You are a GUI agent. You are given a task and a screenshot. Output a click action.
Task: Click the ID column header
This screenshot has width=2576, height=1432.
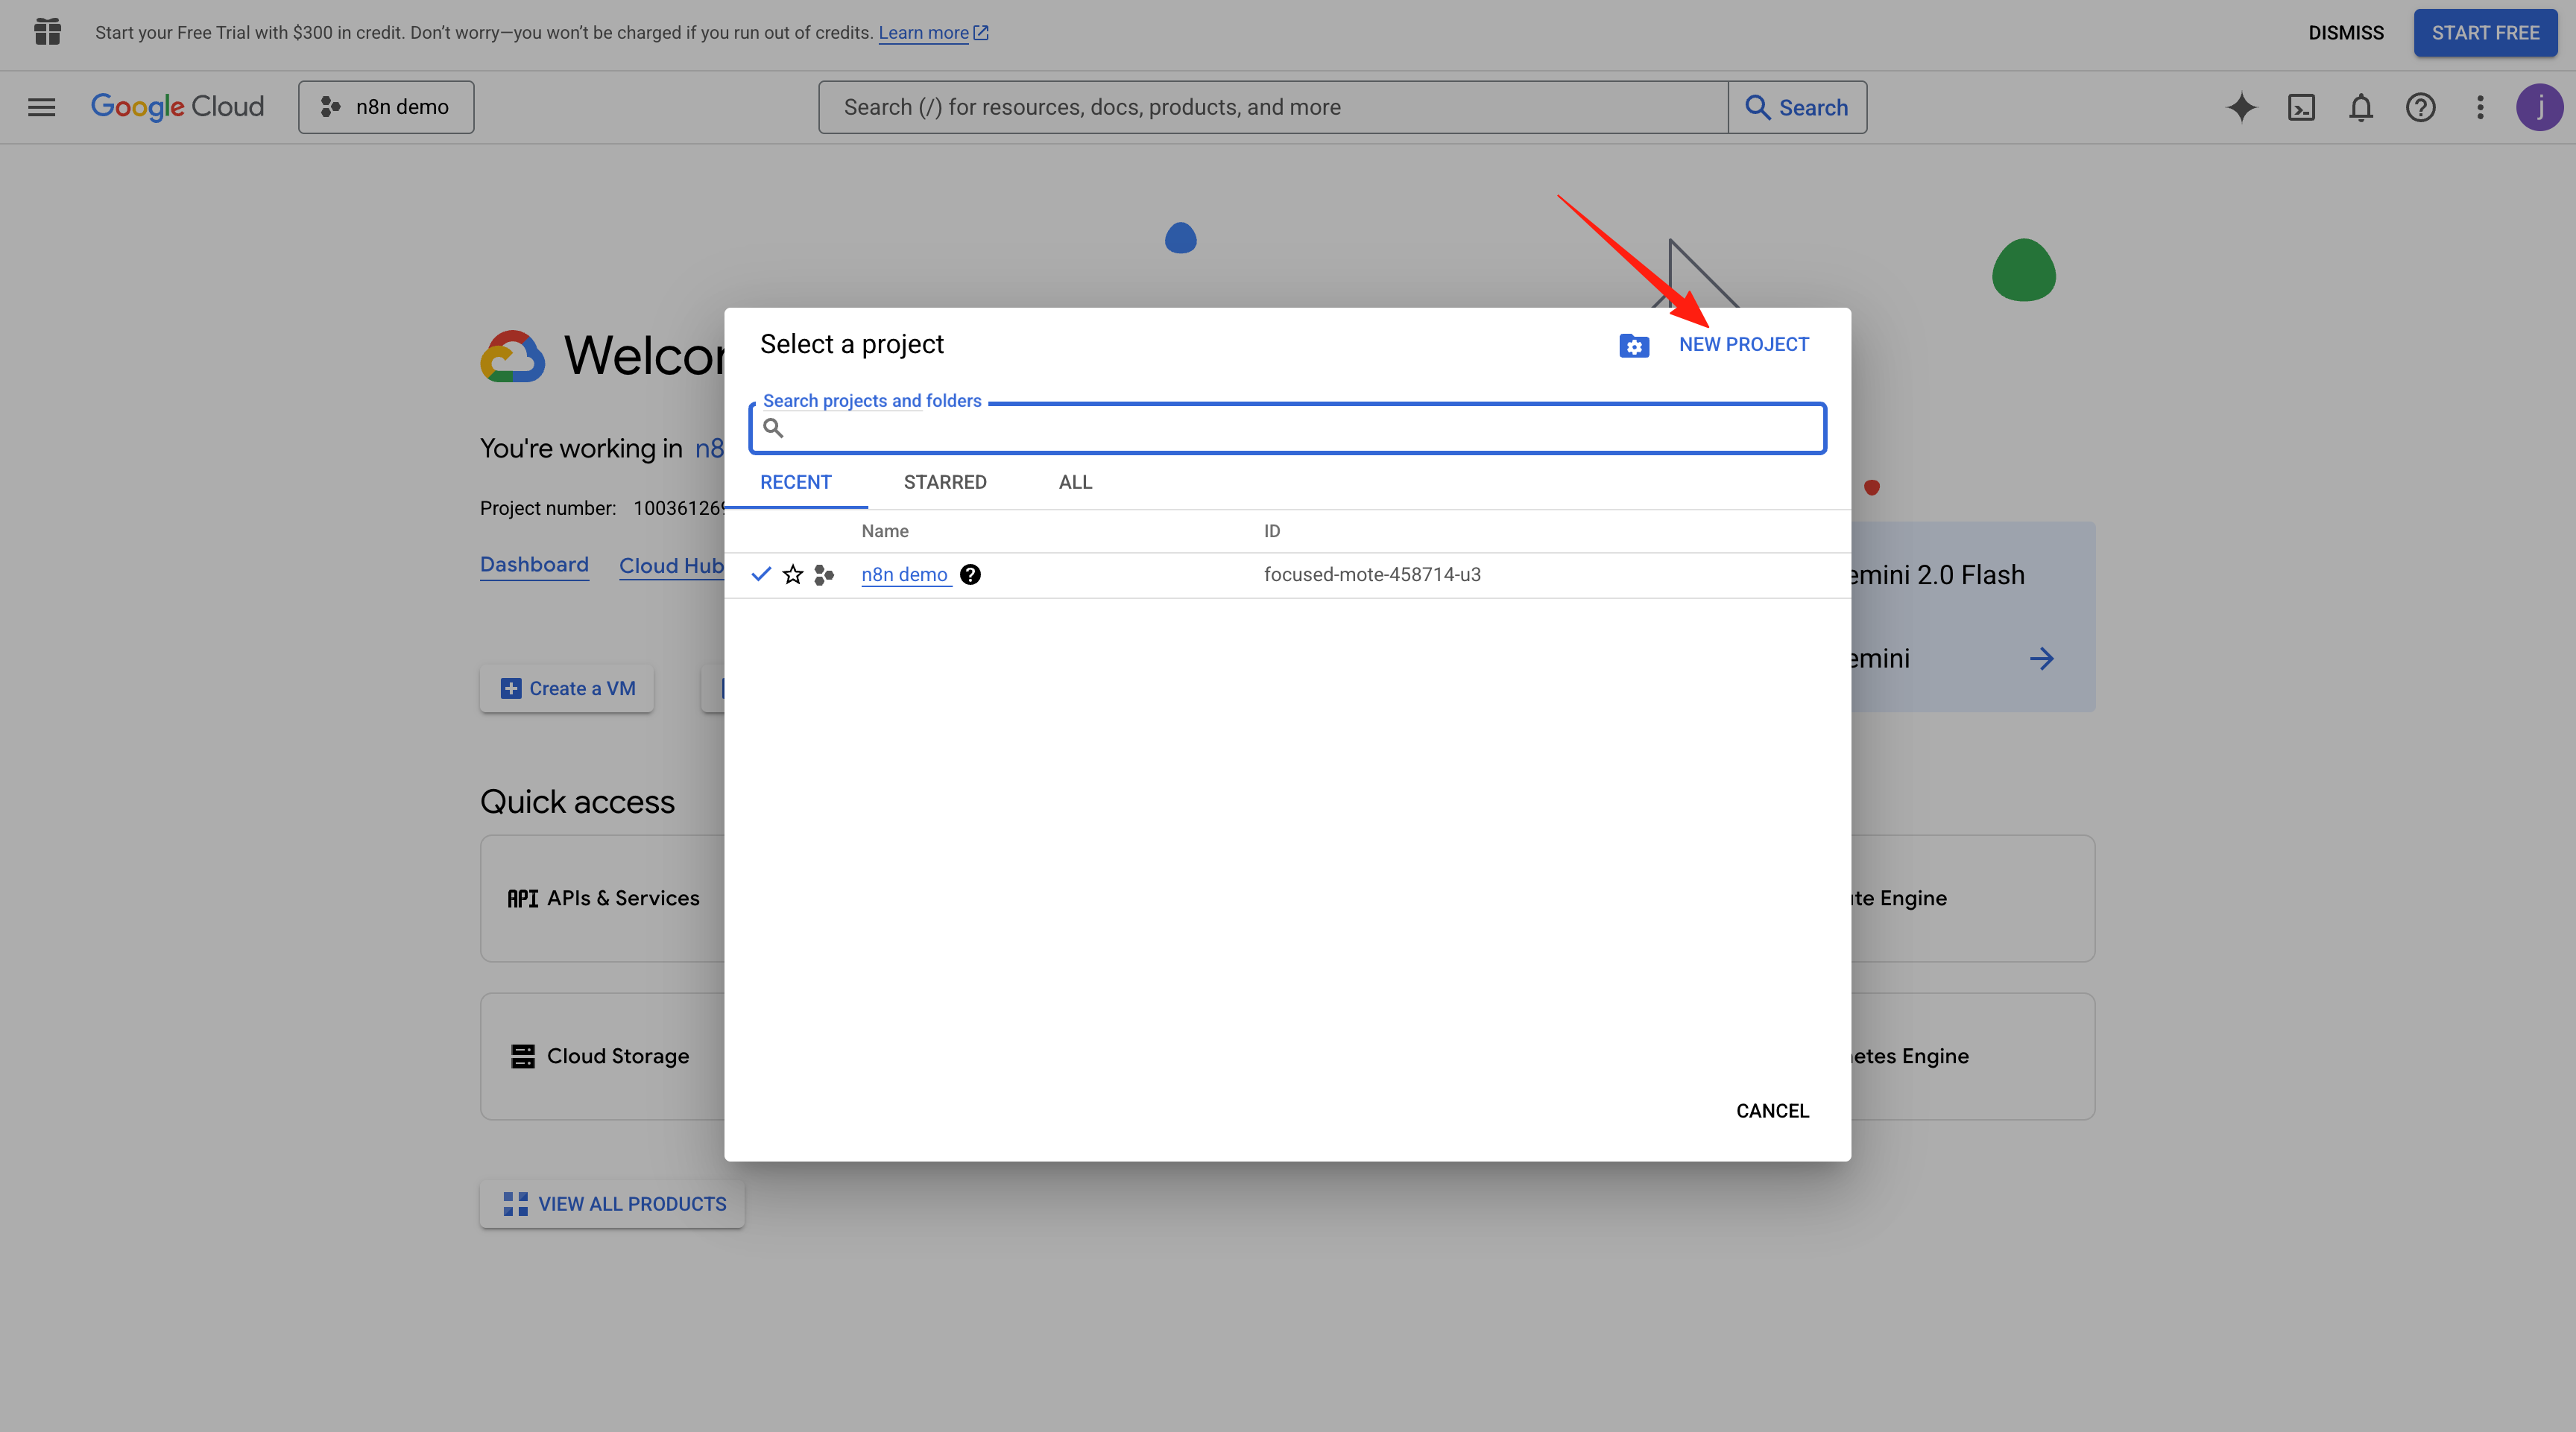coord(1271,530)
